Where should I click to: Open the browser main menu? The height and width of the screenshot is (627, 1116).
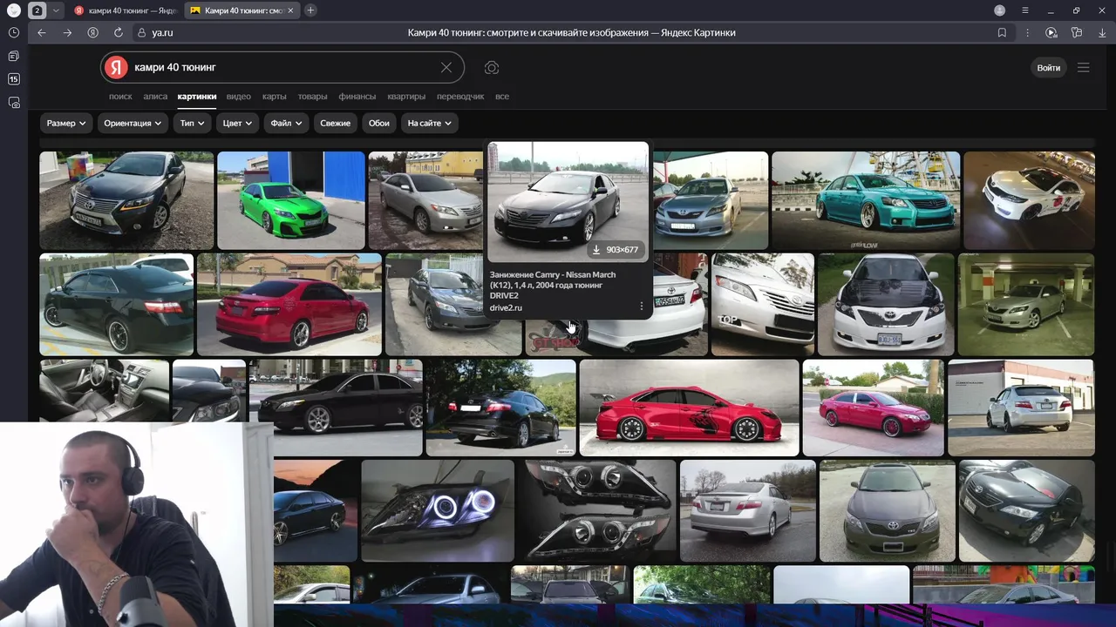[1025, 10]
